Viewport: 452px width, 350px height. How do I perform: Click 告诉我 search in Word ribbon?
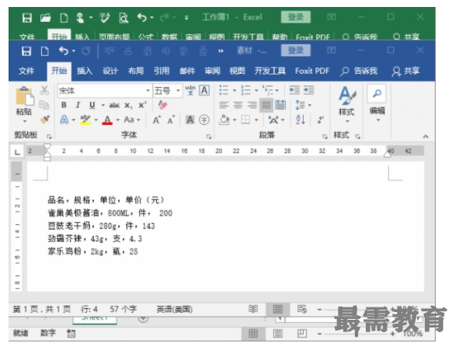pos(359,71)
